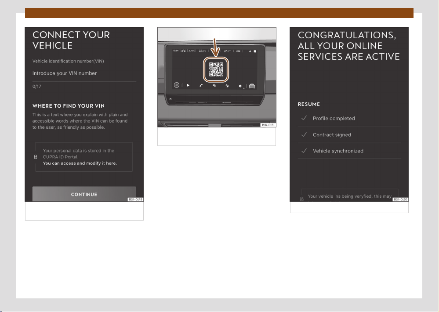Click the figure label "B1K-0149"

(135, 200)
